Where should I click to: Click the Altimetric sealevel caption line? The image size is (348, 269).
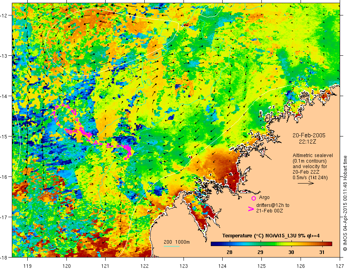coord(313,155)
